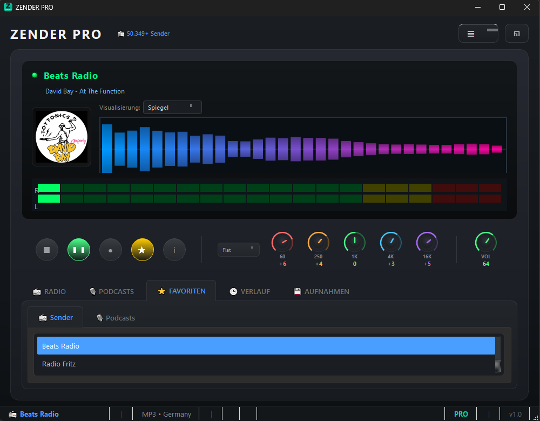
Task: Go to the AUFNAHMEN recordings tab
Action: [321, 291]
